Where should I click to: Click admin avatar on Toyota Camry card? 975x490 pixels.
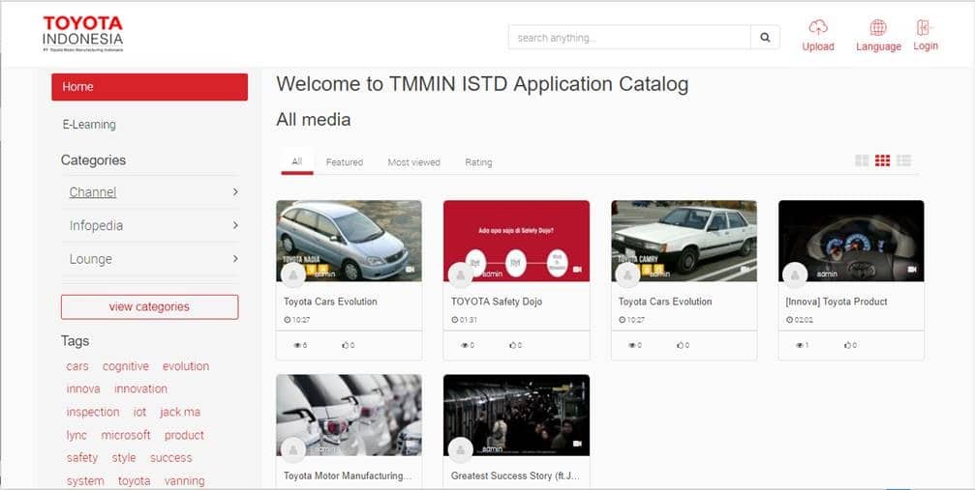(x=627, y=275)
